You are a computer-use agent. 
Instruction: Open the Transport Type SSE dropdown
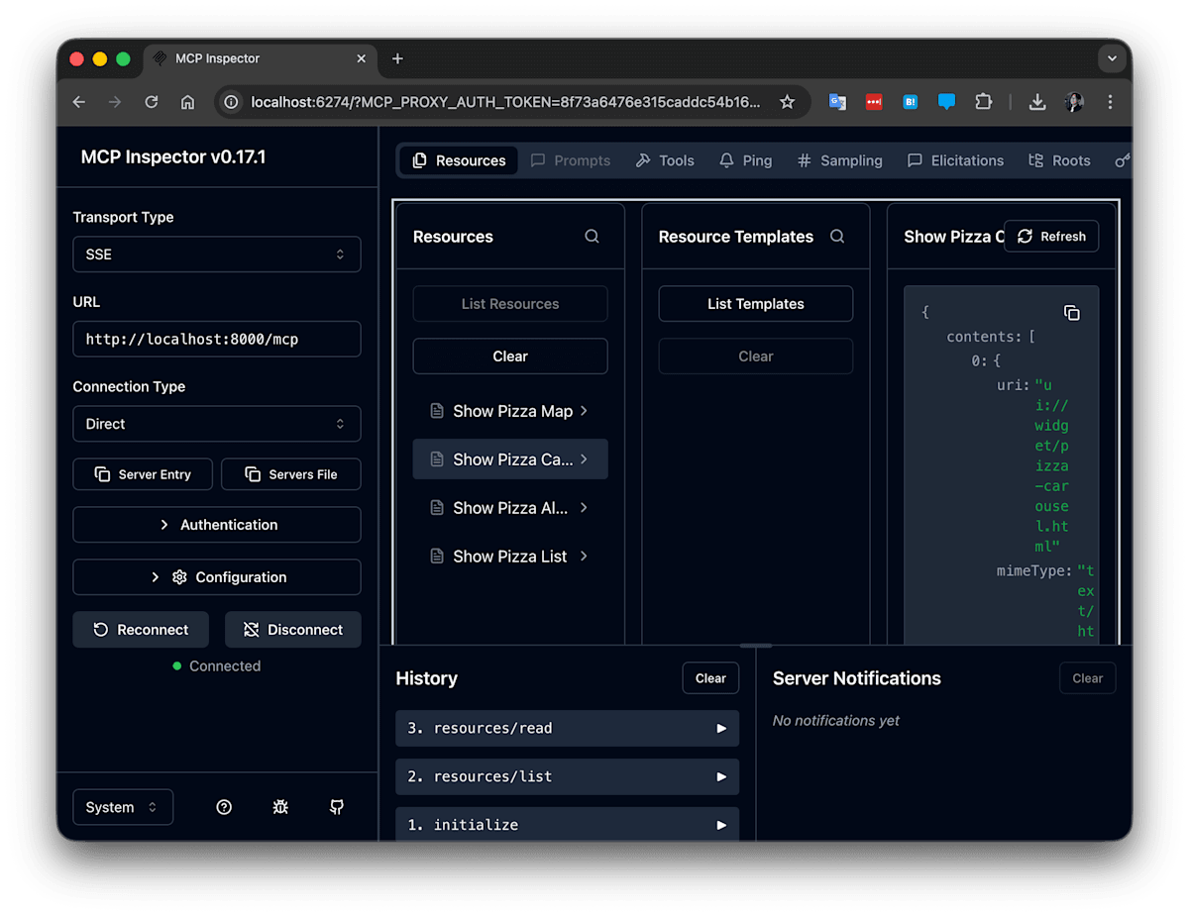click(x=217, y=254)
